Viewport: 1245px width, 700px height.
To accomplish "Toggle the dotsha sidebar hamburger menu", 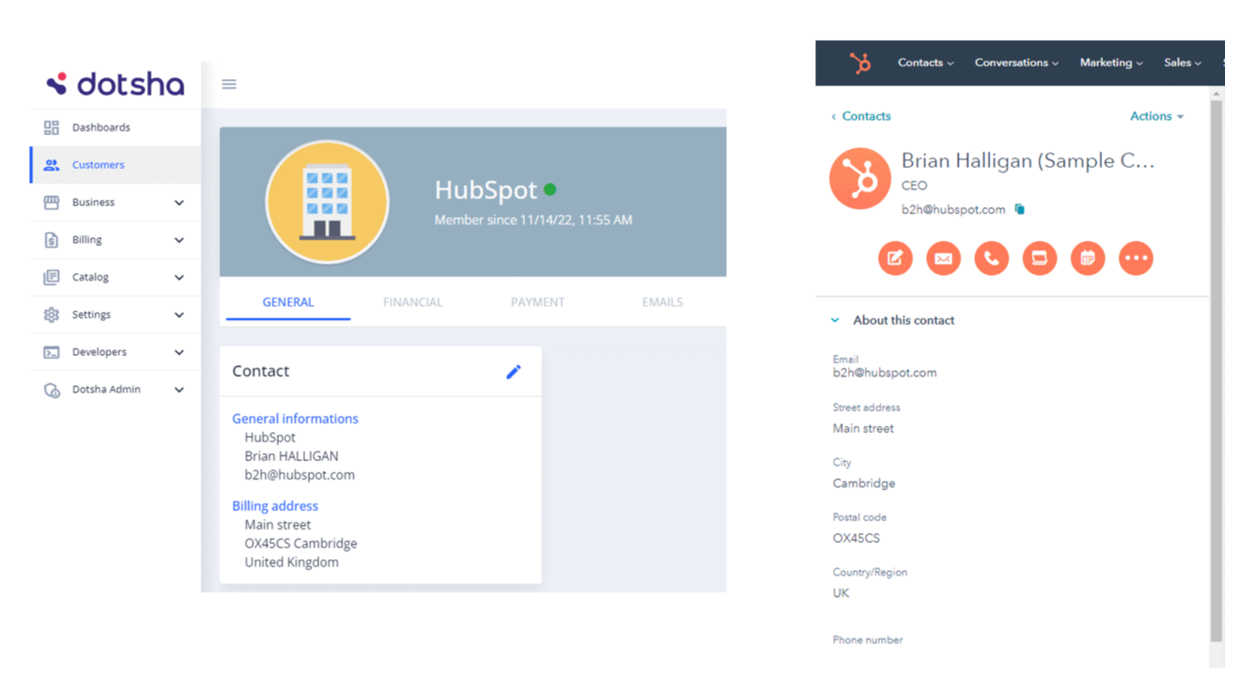I will [229, 84].
